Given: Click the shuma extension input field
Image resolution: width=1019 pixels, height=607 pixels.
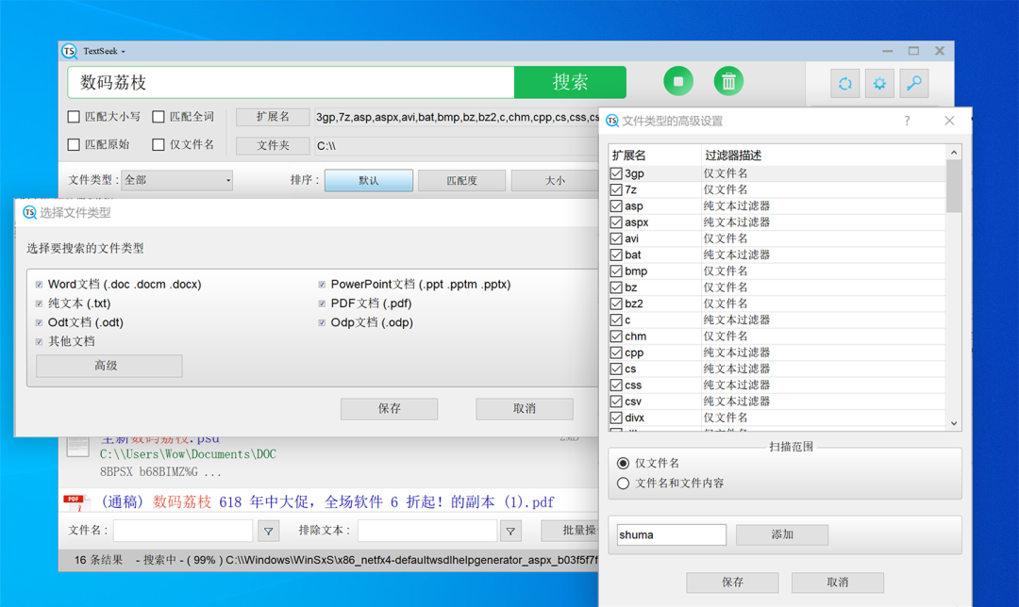Looking at the screenshot, I should [672, 535].
